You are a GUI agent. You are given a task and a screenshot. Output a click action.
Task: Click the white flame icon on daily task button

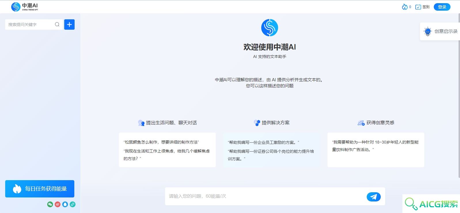17,189
